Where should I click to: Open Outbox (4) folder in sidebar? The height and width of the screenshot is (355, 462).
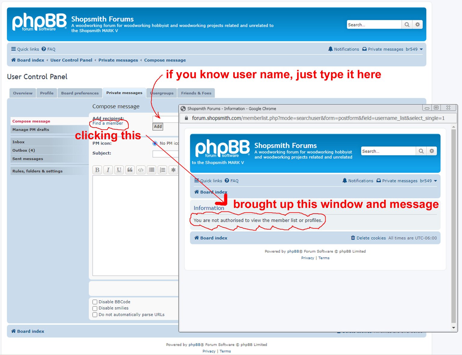(50, 150)
